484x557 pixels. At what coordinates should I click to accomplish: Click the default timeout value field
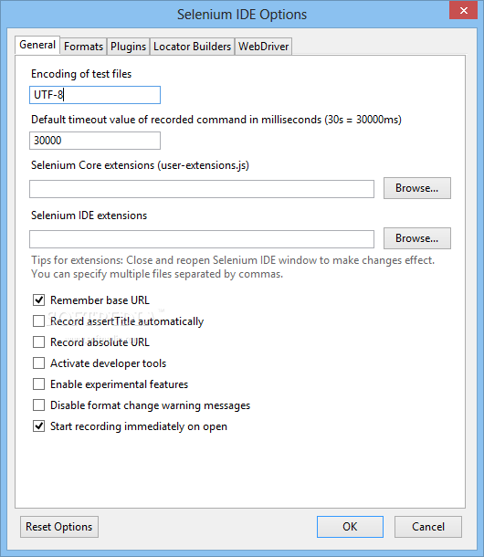(x=95, y=141)
